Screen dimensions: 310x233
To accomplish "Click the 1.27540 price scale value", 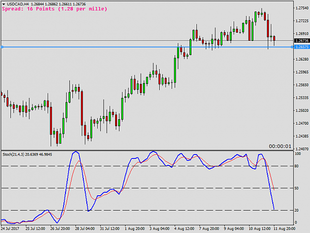I will [302, 8].
